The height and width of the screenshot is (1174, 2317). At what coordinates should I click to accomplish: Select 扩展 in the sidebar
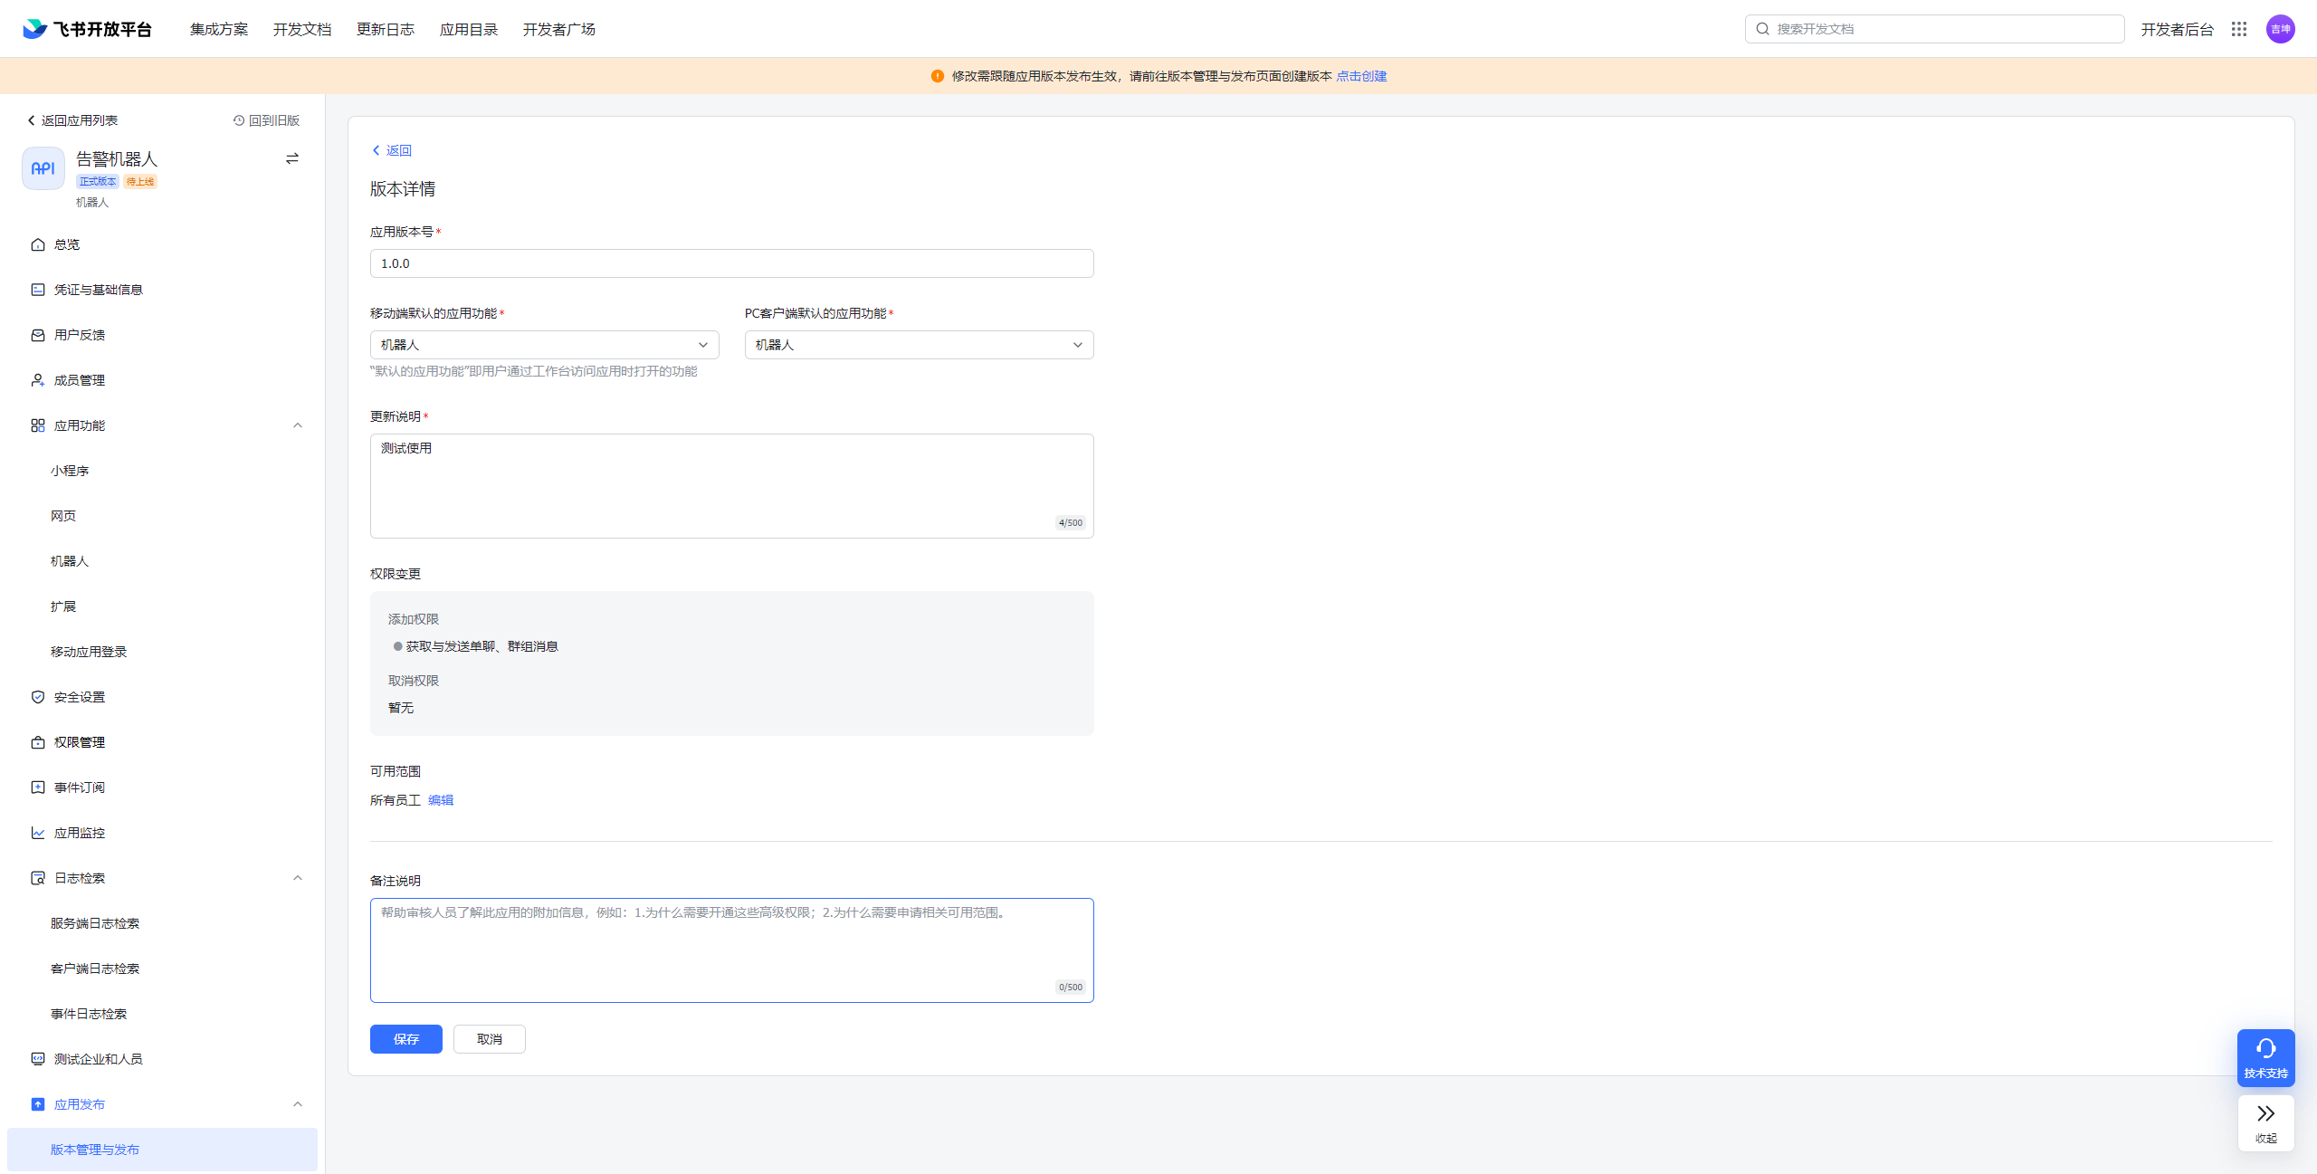63,606
